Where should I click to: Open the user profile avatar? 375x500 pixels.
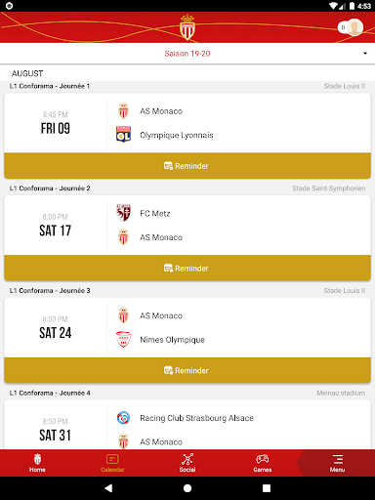coord(354,27)
